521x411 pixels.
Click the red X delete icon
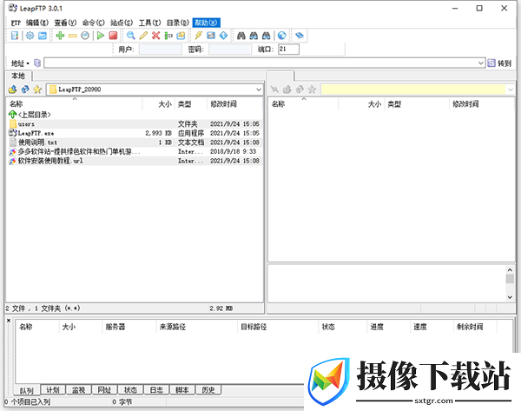click(155, 36)
